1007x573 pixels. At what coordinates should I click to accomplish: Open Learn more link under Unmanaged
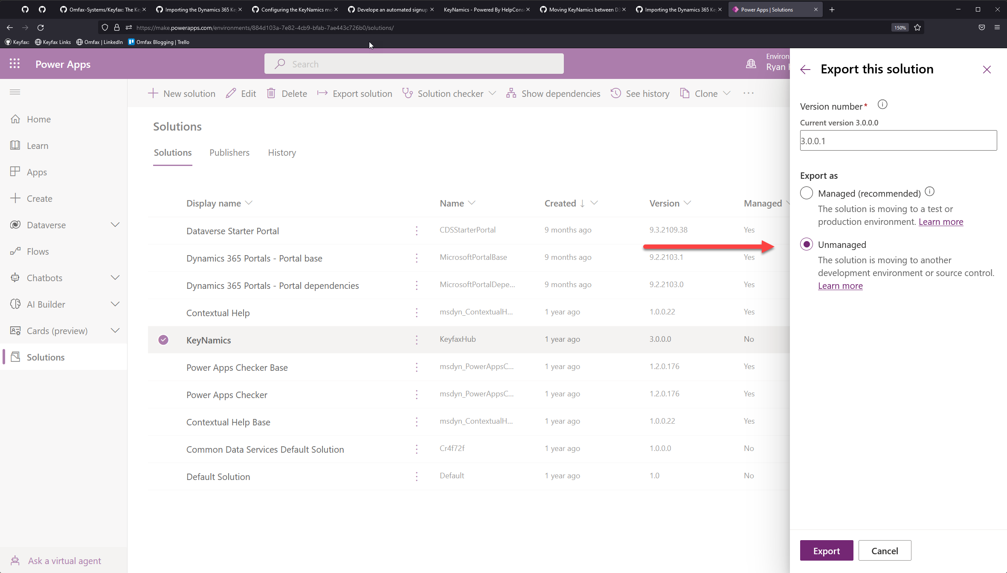tap(840, 286)
